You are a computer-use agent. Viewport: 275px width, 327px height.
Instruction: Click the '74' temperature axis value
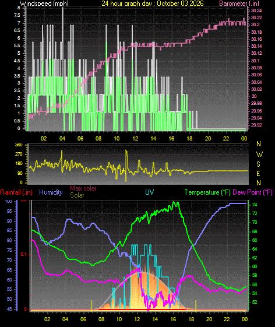pos(255,205)
